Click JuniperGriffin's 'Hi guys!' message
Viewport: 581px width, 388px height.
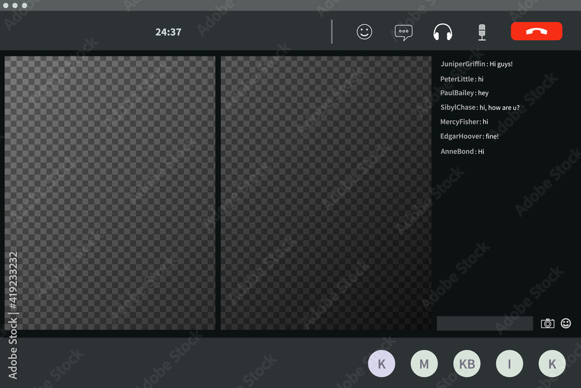(x=476, y=64)
